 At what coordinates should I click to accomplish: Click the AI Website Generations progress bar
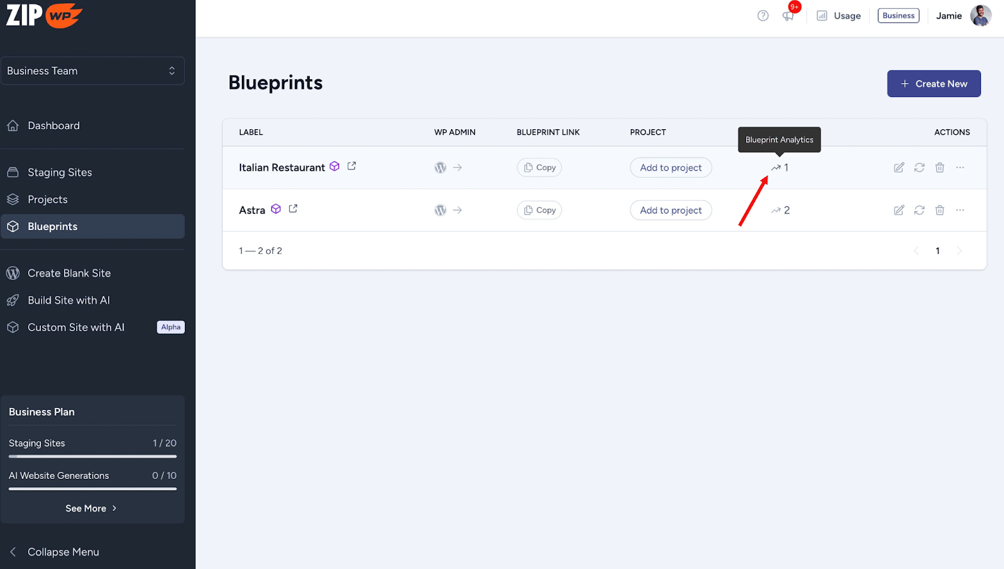pos(92,489)
